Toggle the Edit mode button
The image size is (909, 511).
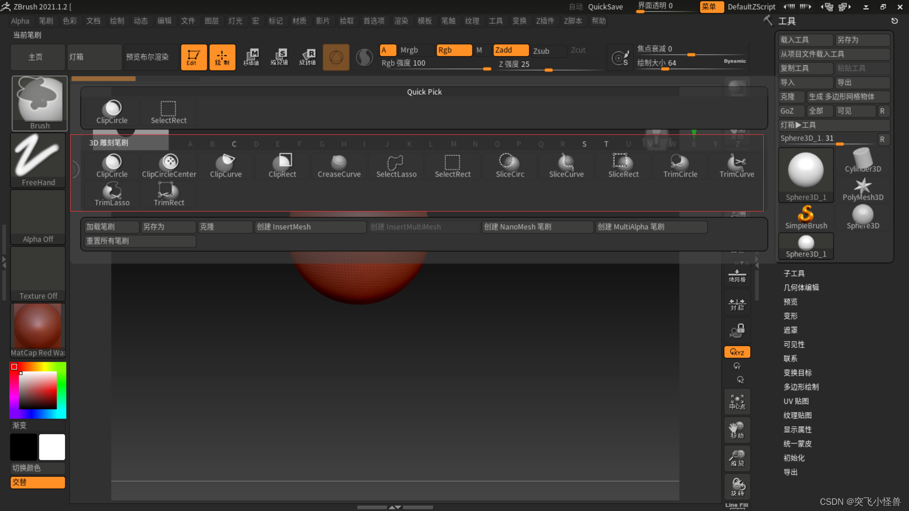[194, 57]
